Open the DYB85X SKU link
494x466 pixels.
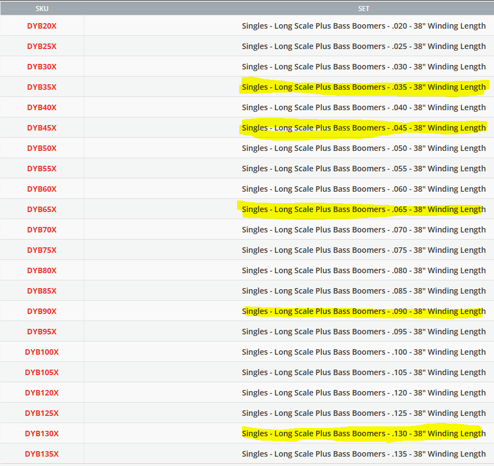click(x=42, y=291)
